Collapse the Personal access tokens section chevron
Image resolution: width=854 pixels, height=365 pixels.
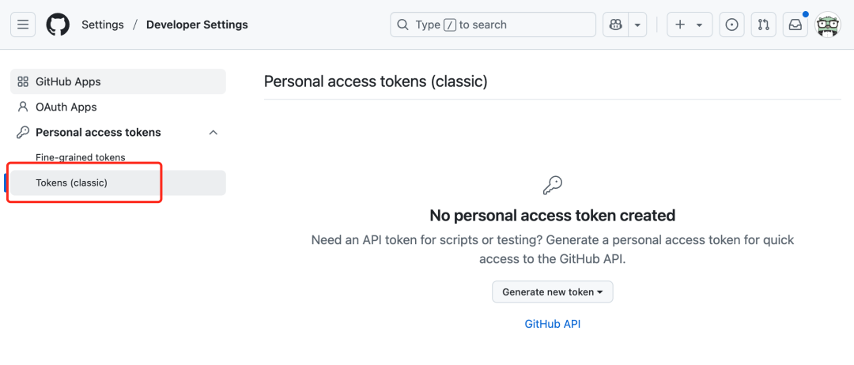(x=213, y=132)
